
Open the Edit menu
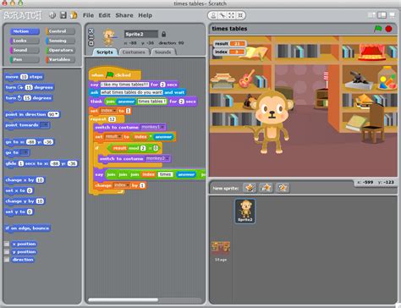(104, 15)
